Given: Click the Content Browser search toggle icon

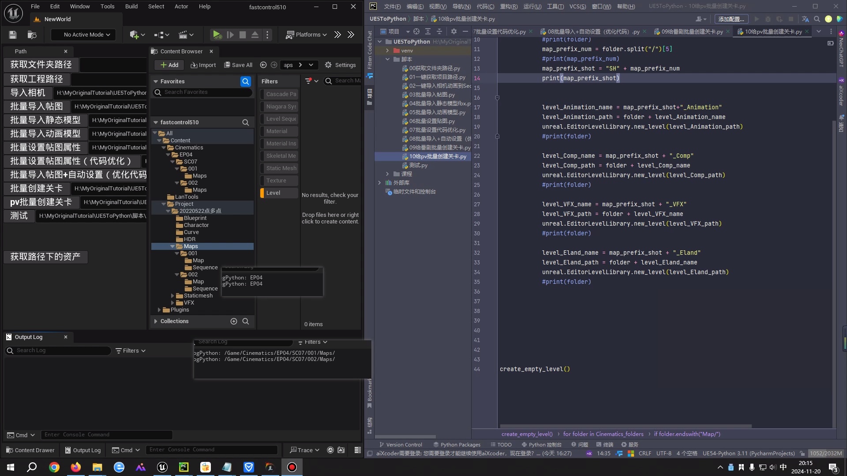Looking at the screenshot, I should click(x=246, y=82).
